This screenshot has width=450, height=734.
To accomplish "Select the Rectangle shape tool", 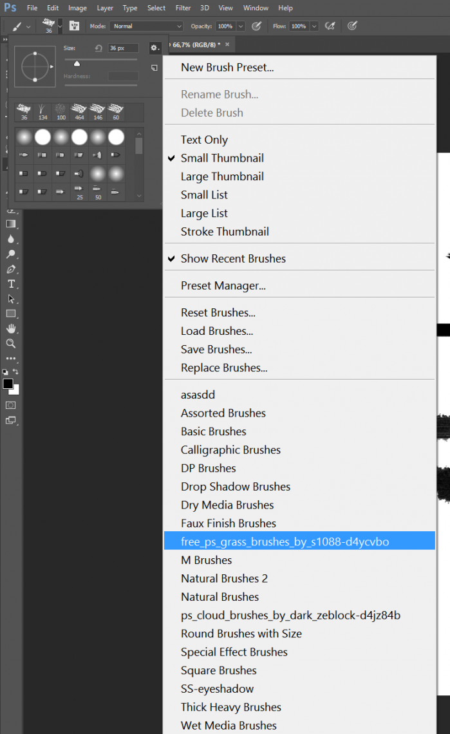I will click(11, 314).
